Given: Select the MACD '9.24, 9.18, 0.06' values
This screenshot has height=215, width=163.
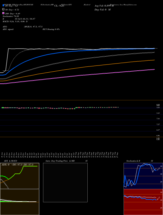Looking at the screenshot, I should pos(17,21).
